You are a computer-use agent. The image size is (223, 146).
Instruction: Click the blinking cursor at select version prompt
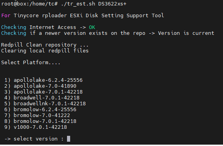[x=69, y=139]
